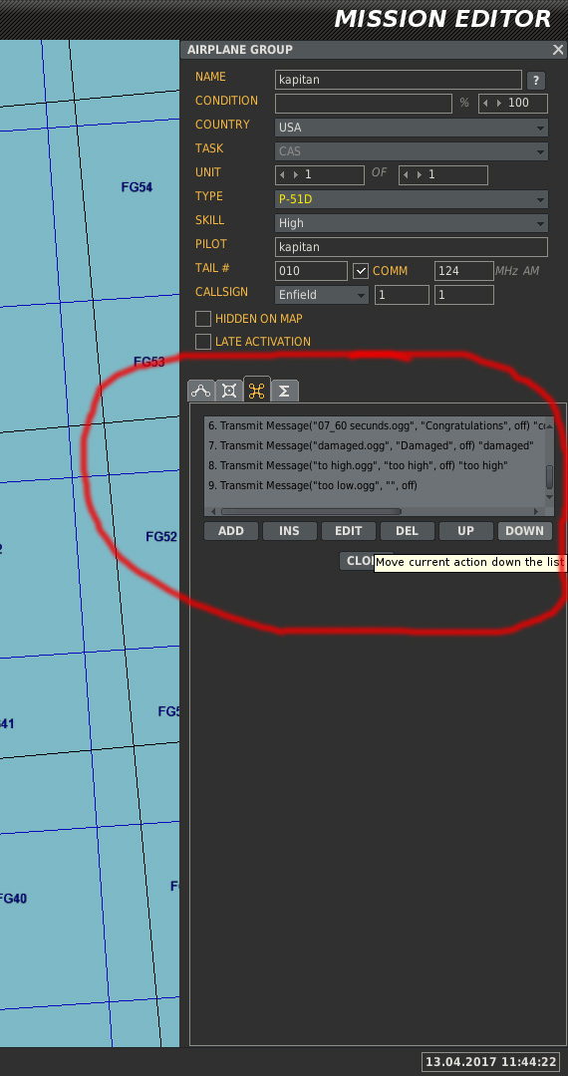Click the EDIT action button
Viewport: 568px width, 1076px height.
tap(349, 531)
